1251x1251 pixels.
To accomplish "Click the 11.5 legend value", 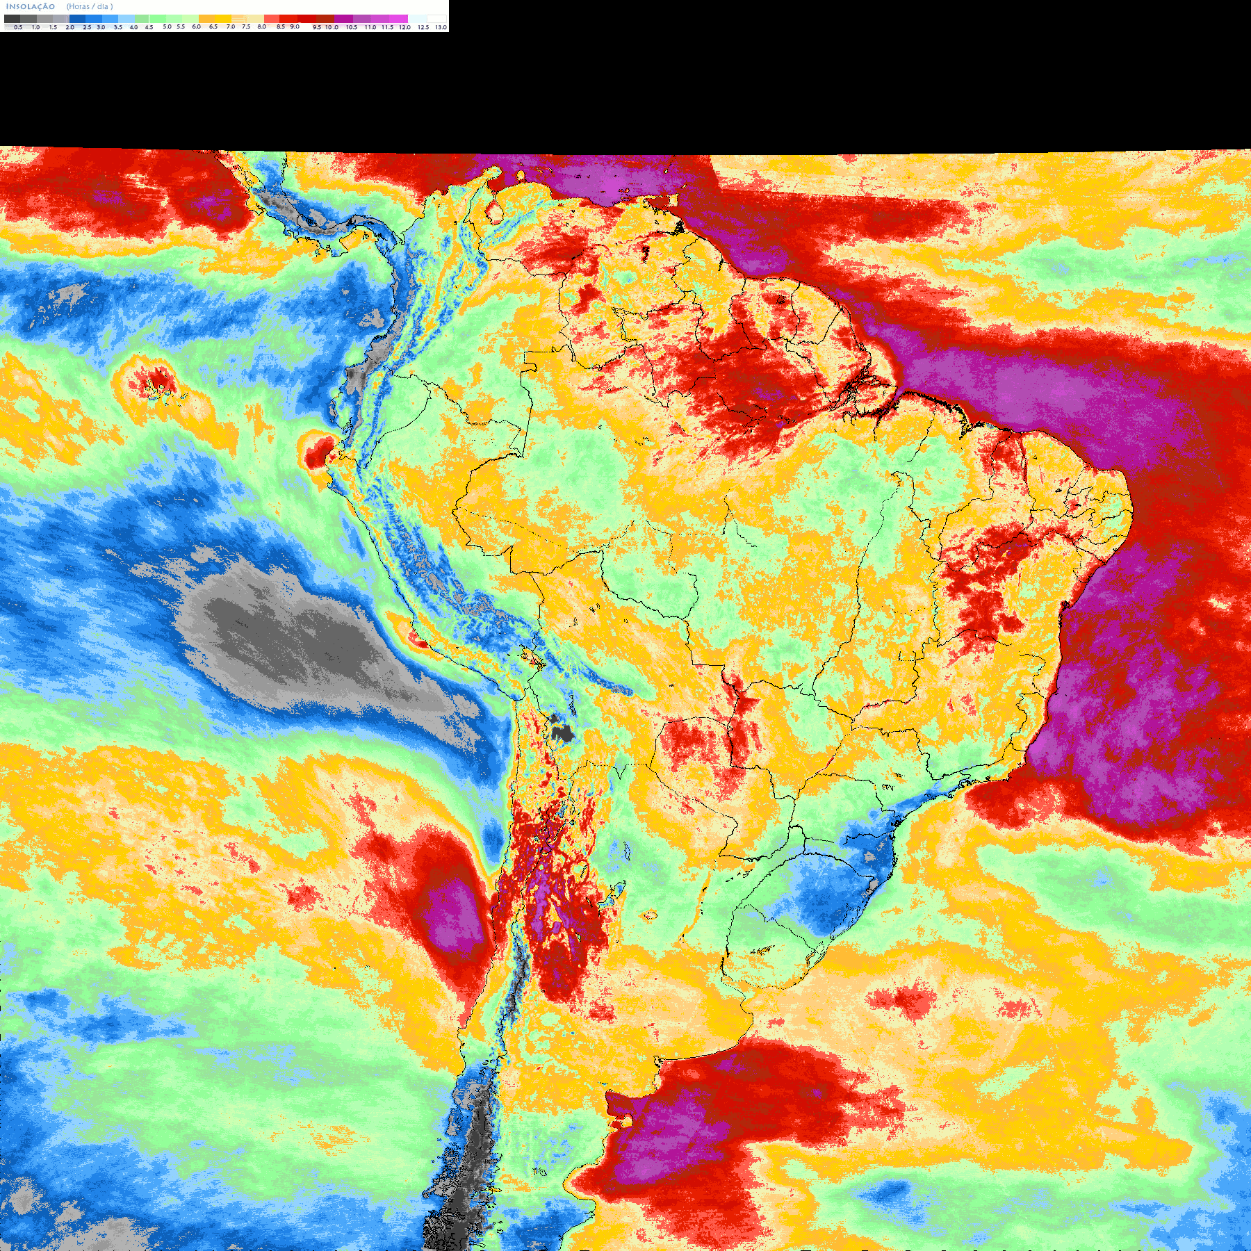I will [x=387, y=27].
